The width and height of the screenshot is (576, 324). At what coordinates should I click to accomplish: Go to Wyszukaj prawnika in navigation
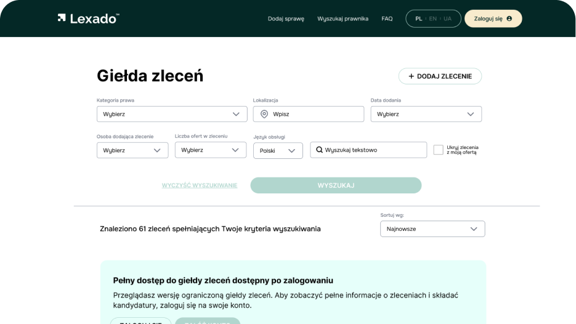[x=343, y=18]
